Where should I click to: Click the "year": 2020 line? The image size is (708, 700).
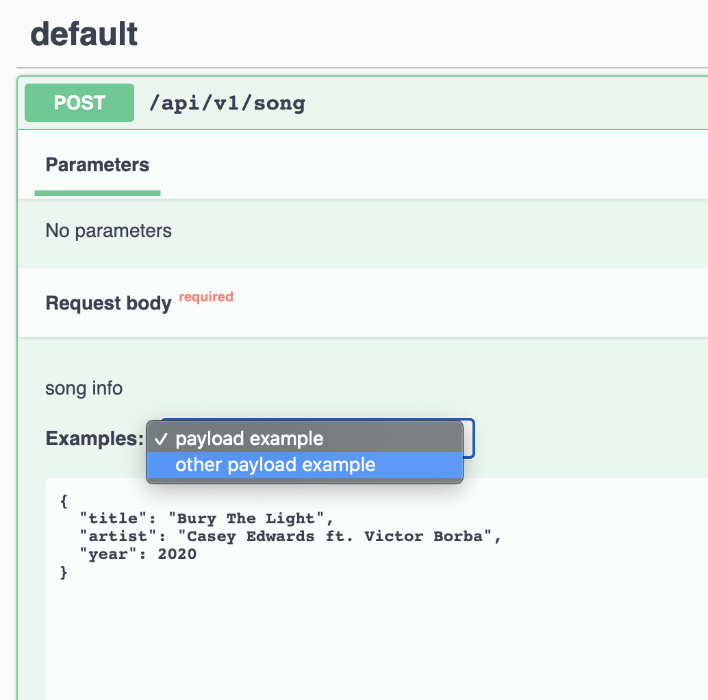[x=138, y=554]
